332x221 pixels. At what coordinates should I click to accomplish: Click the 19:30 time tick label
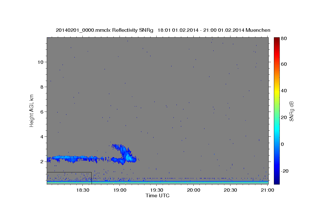click(x=157, y=190)
